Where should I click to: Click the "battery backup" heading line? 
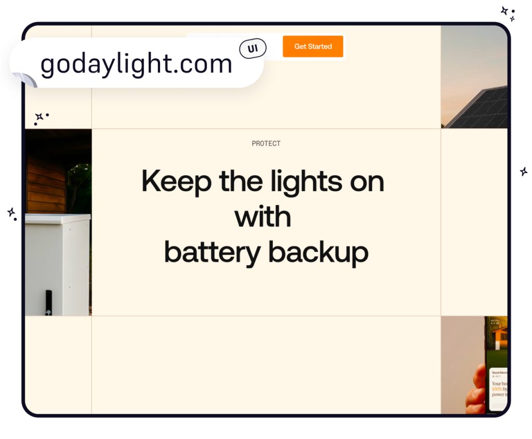coord(266,252)
